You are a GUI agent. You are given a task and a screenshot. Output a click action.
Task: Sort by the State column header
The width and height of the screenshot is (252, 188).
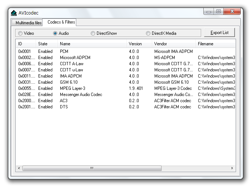[x=46, y=44]
